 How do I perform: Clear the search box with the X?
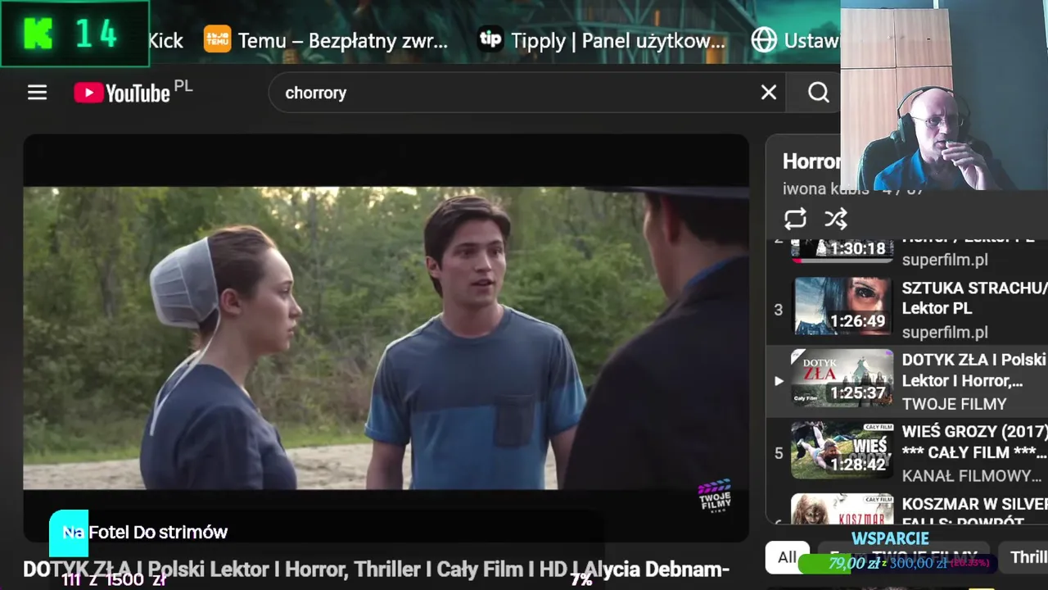(x=768, y=93)
